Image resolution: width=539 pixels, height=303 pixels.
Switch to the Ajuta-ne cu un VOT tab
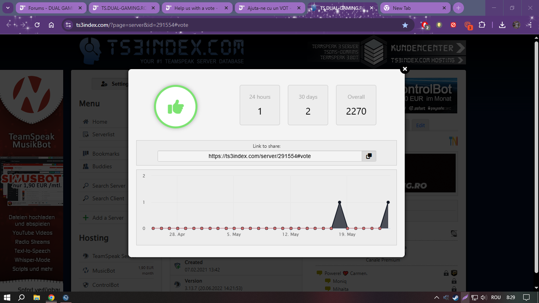point(269,8)
